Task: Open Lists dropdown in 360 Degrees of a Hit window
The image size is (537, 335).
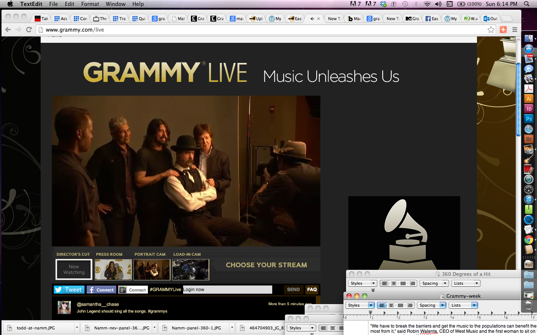Action: [465, 283]
